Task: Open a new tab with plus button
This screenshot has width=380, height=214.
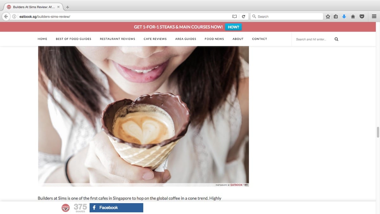Action: click(67, 7)
